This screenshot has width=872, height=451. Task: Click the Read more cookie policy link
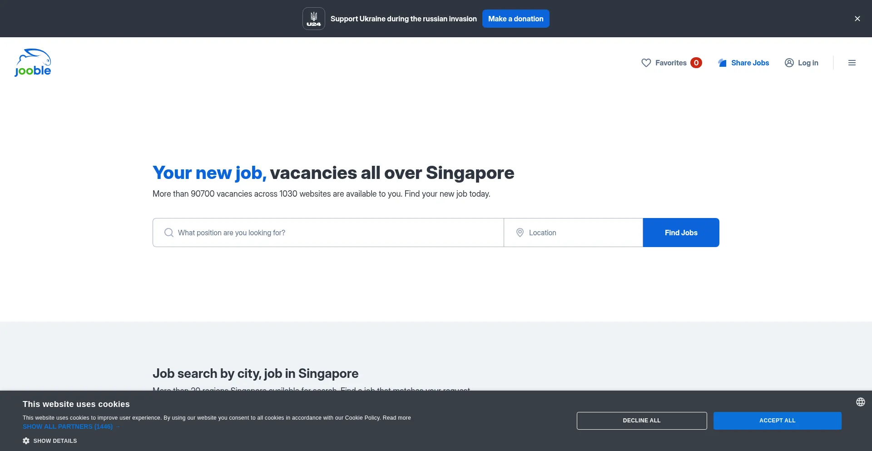[396, 418]
